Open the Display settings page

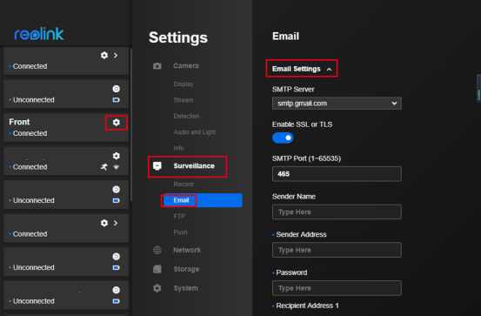[x=184, y=84]
